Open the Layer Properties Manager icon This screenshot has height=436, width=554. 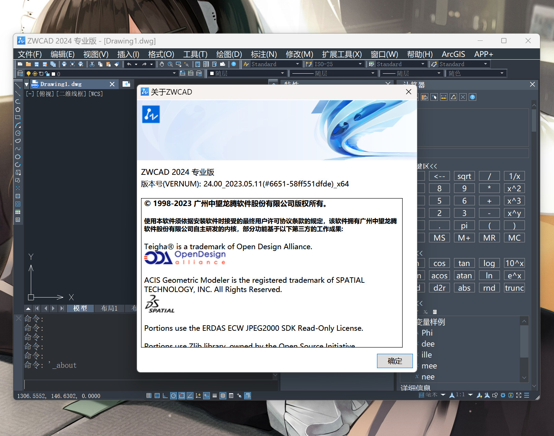pos(20,73)
